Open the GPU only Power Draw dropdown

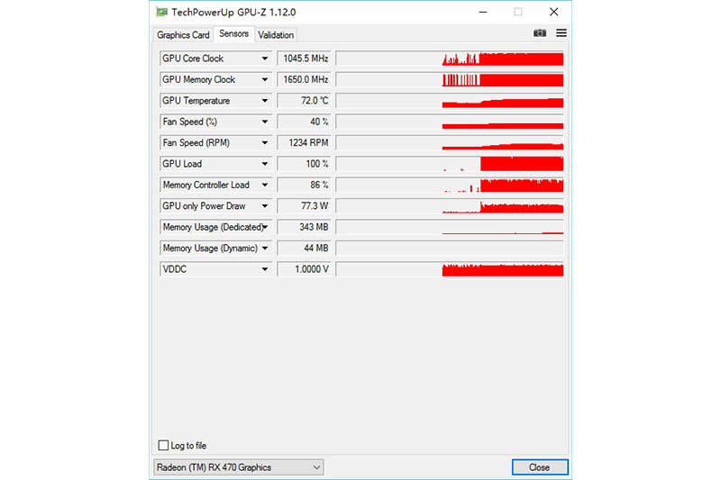point(265,206)
